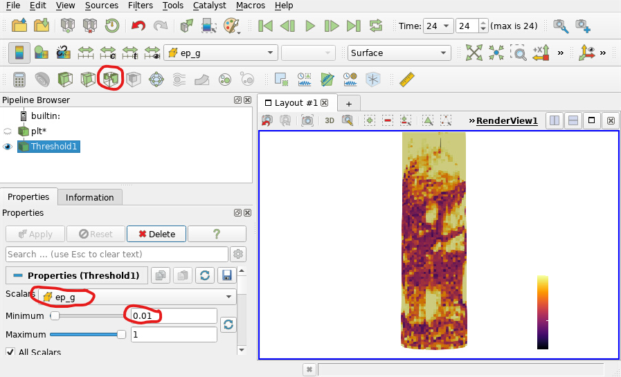Toggle the Loop playback button
This screenshot has height=377, width=621.
pos(375,26)
